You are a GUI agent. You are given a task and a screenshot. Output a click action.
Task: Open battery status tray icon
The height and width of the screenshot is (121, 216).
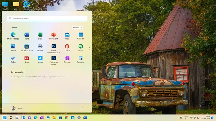198,118
